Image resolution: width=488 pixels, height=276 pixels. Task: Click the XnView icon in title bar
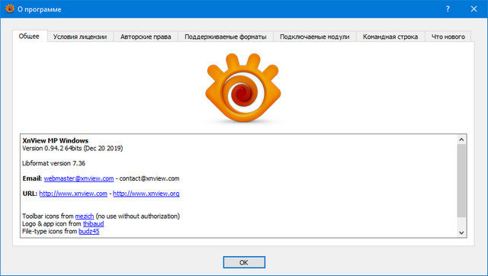point(10,8)
